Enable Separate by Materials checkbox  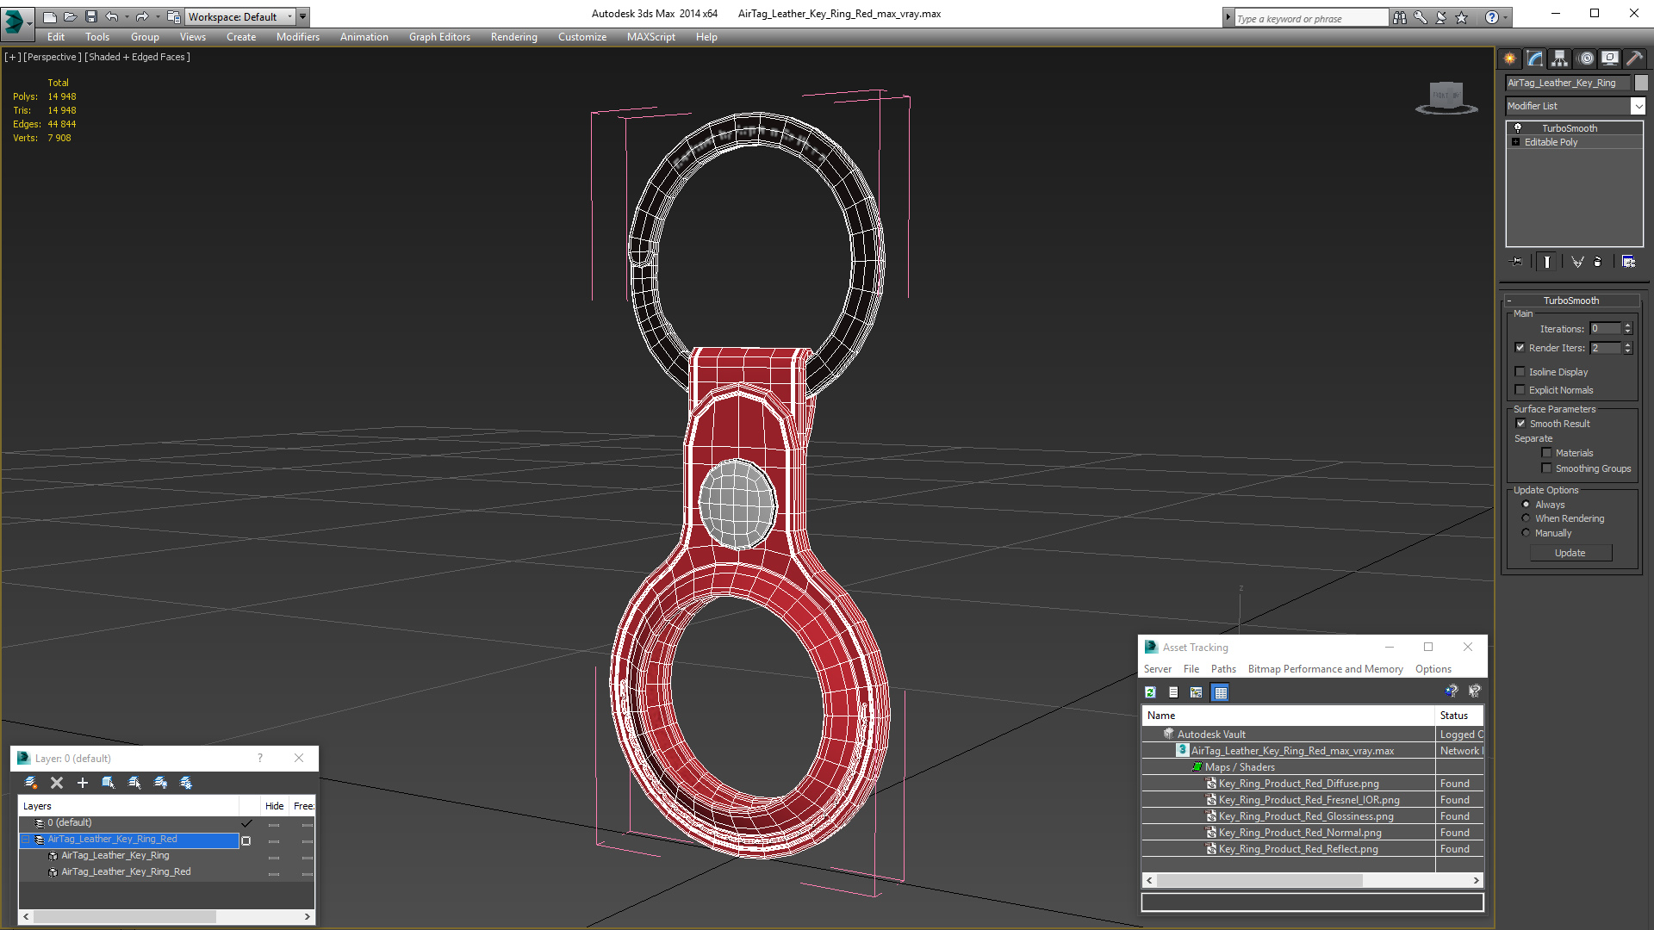tap(1547, 453)
